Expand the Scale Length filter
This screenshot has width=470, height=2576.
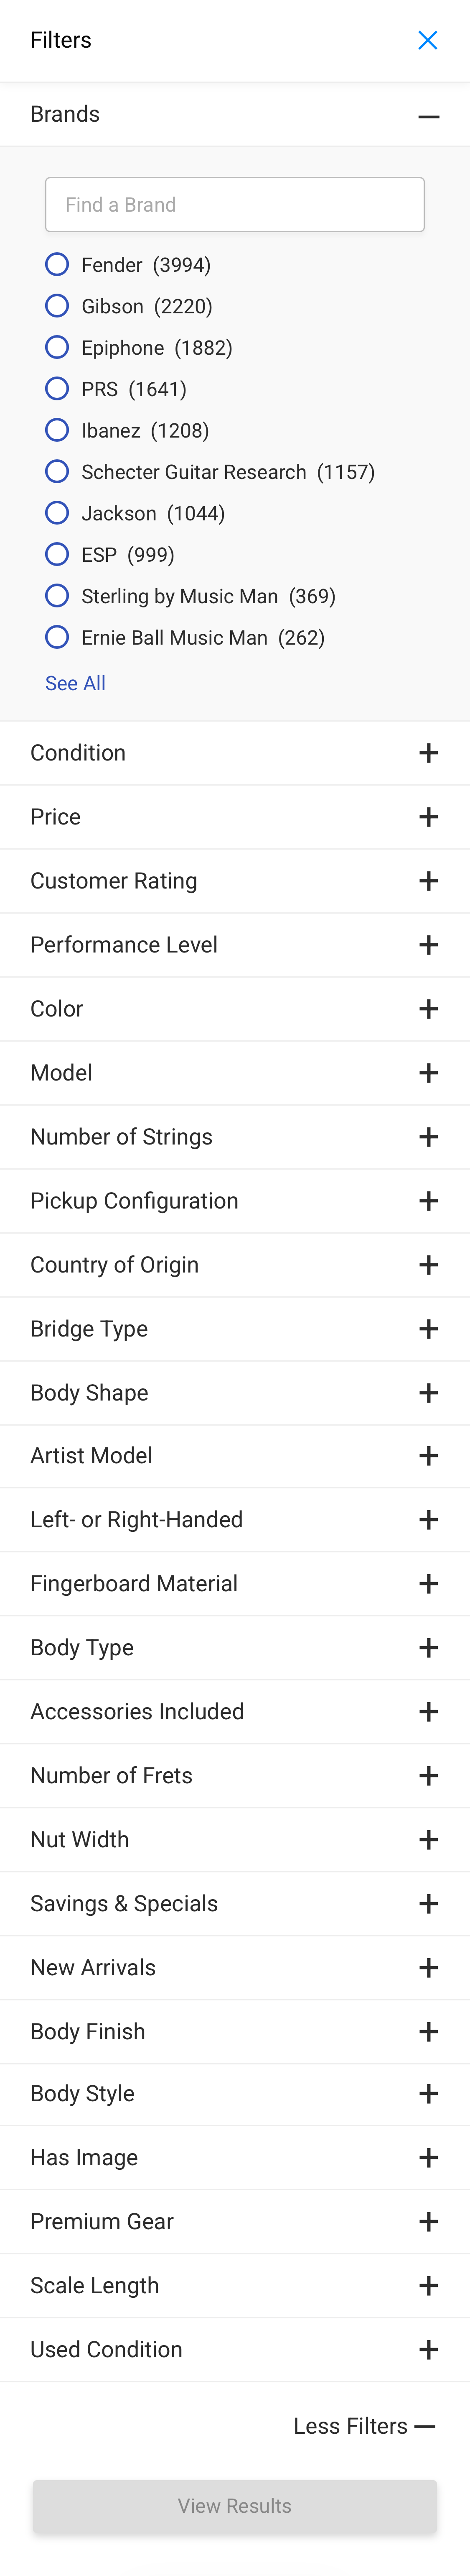[x=429, y=2285]
